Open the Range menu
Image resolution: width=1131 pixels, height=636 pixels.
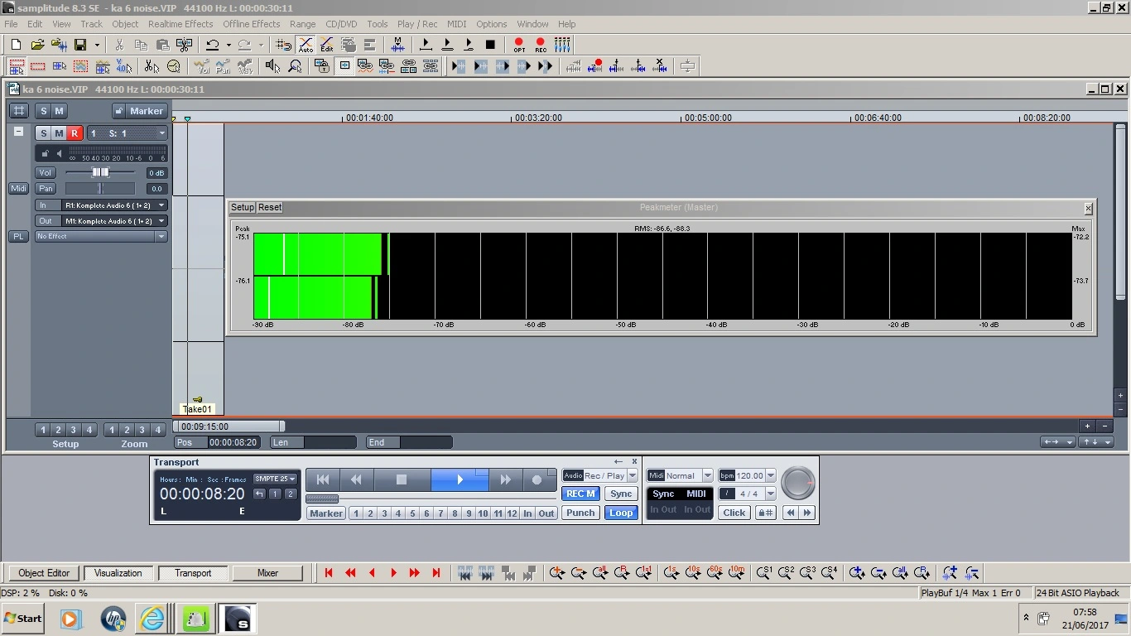tap(302, 24)
